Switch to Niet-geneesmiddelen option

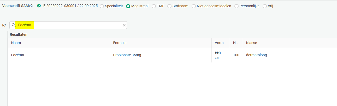[194, 6]
